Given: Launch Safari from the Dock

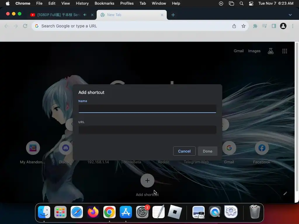Looking at the screenshot, I should pos(77,212).
